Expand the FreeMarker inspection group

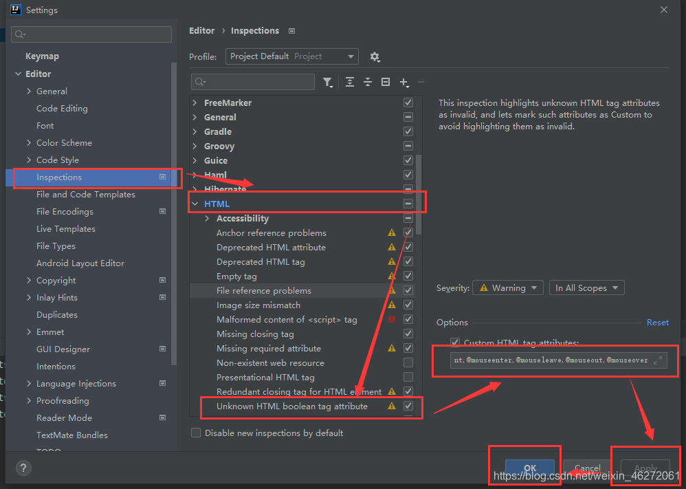pyautogui.click(x=195, y=102)
